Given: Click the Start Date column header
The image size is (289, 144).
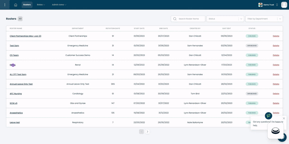Looking at the screenshot, I should point(139,28).
